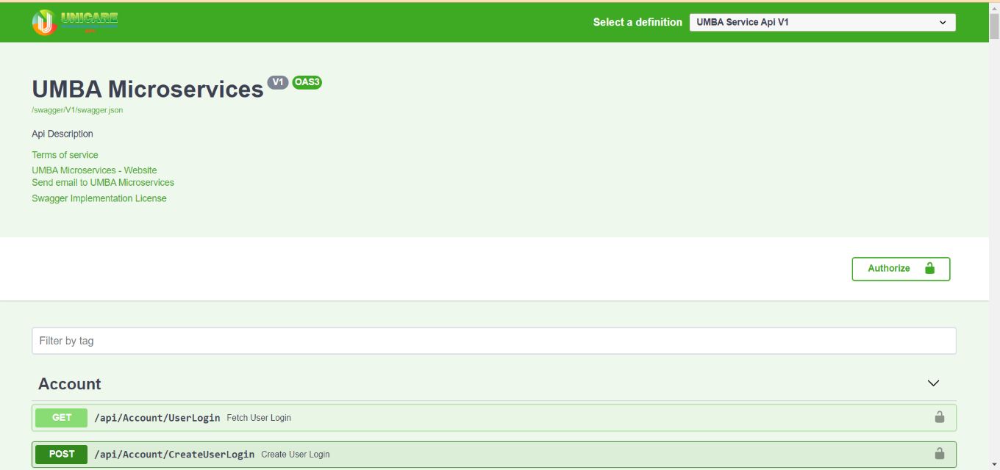Screen dimensions: 1000x470
Task: Visit the UMBA Microservices - Website link
Action: [x=94, y=170]
